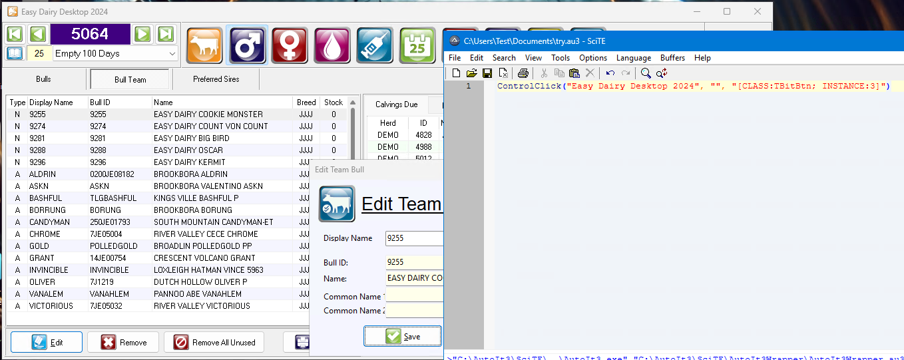Open the male symbol bulls icon
The image size is (904, 360).
247,45
